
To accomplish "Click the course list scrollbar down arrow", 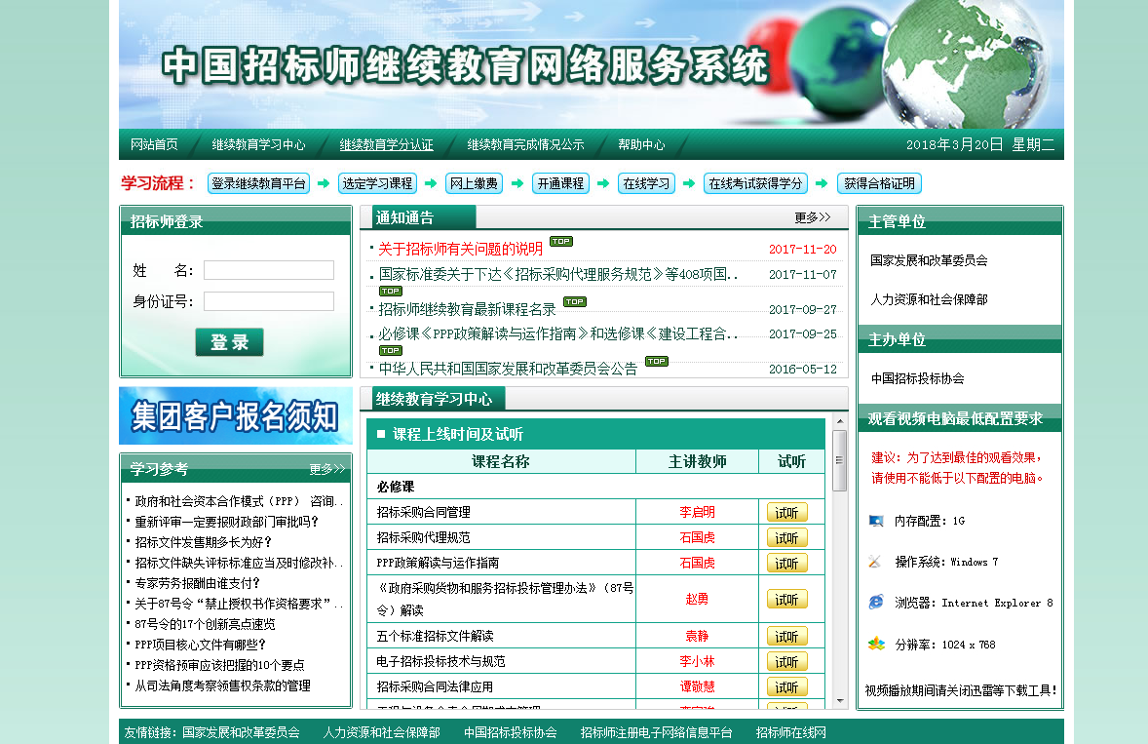I will [x=839, y=700].
